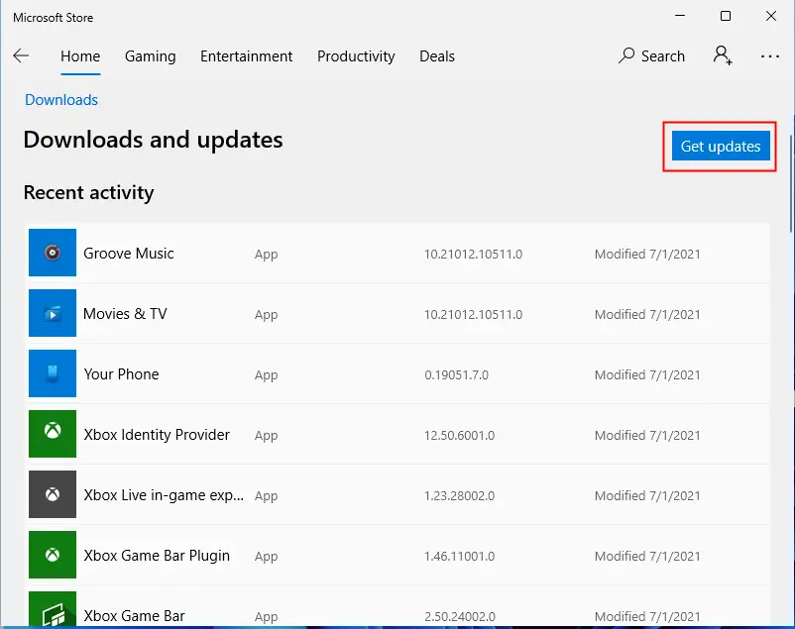Click Movies & TV version 10.21012.10511.0
This screenshot has height=629, width=795.
[473, 314]
